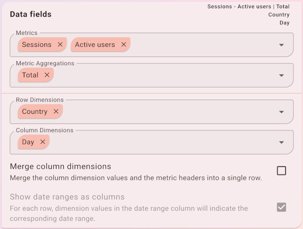Select the Active users chip label

pyautogui.click(x=95, y=45)
